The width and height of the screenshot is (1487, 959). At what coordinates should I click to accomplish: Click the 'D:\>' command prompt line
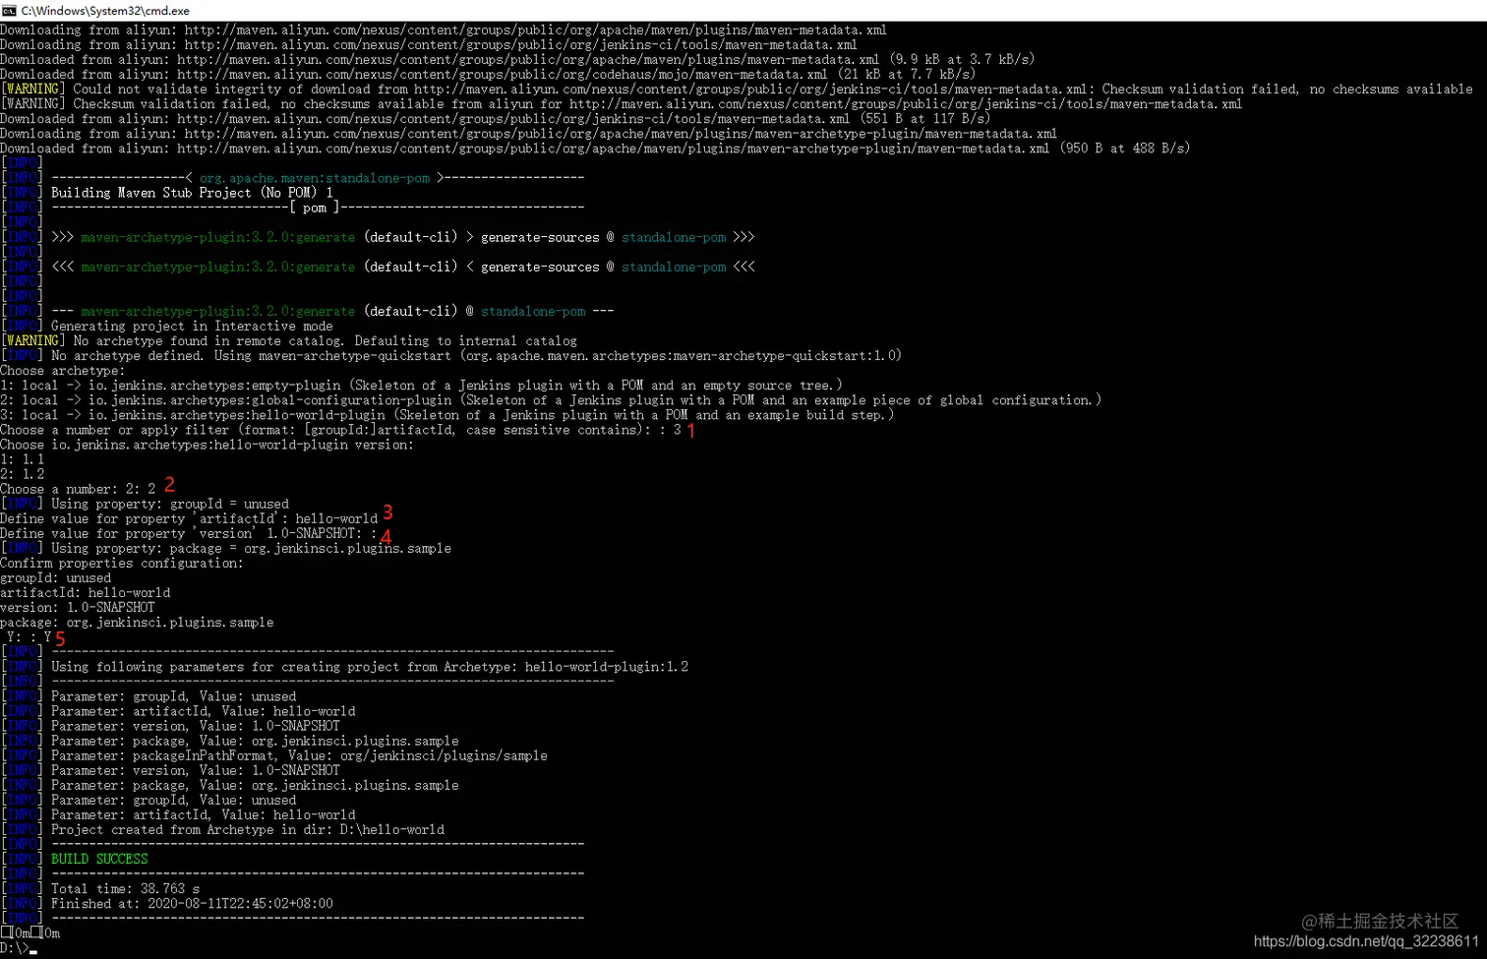pyautogui.click(x=19, y=948)
